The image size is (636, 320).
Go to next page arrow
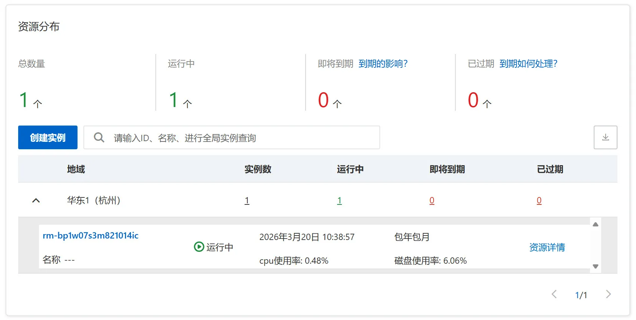point(608,294)
